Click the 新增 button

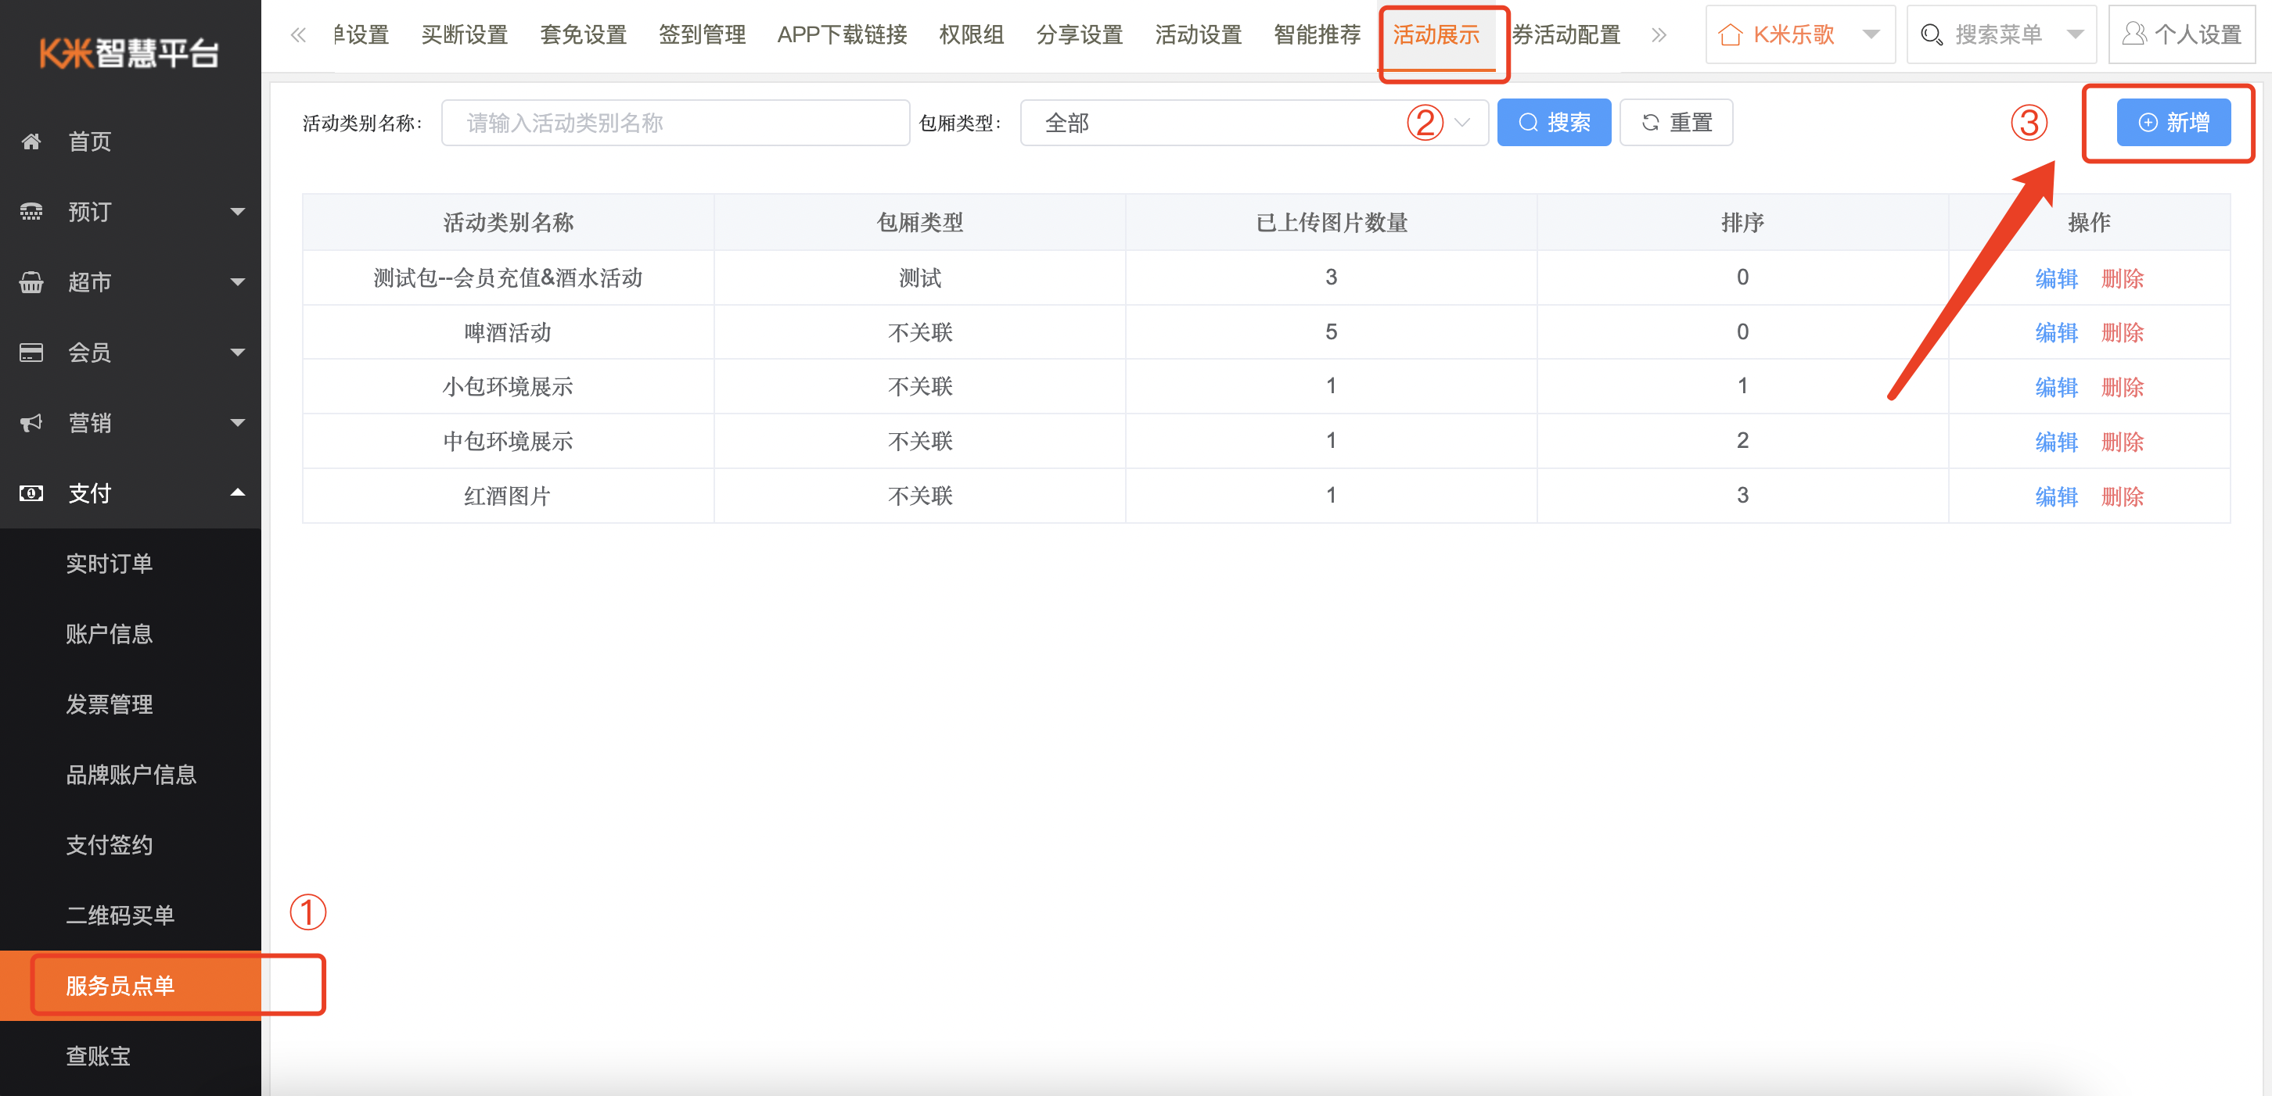point(2174,123)
